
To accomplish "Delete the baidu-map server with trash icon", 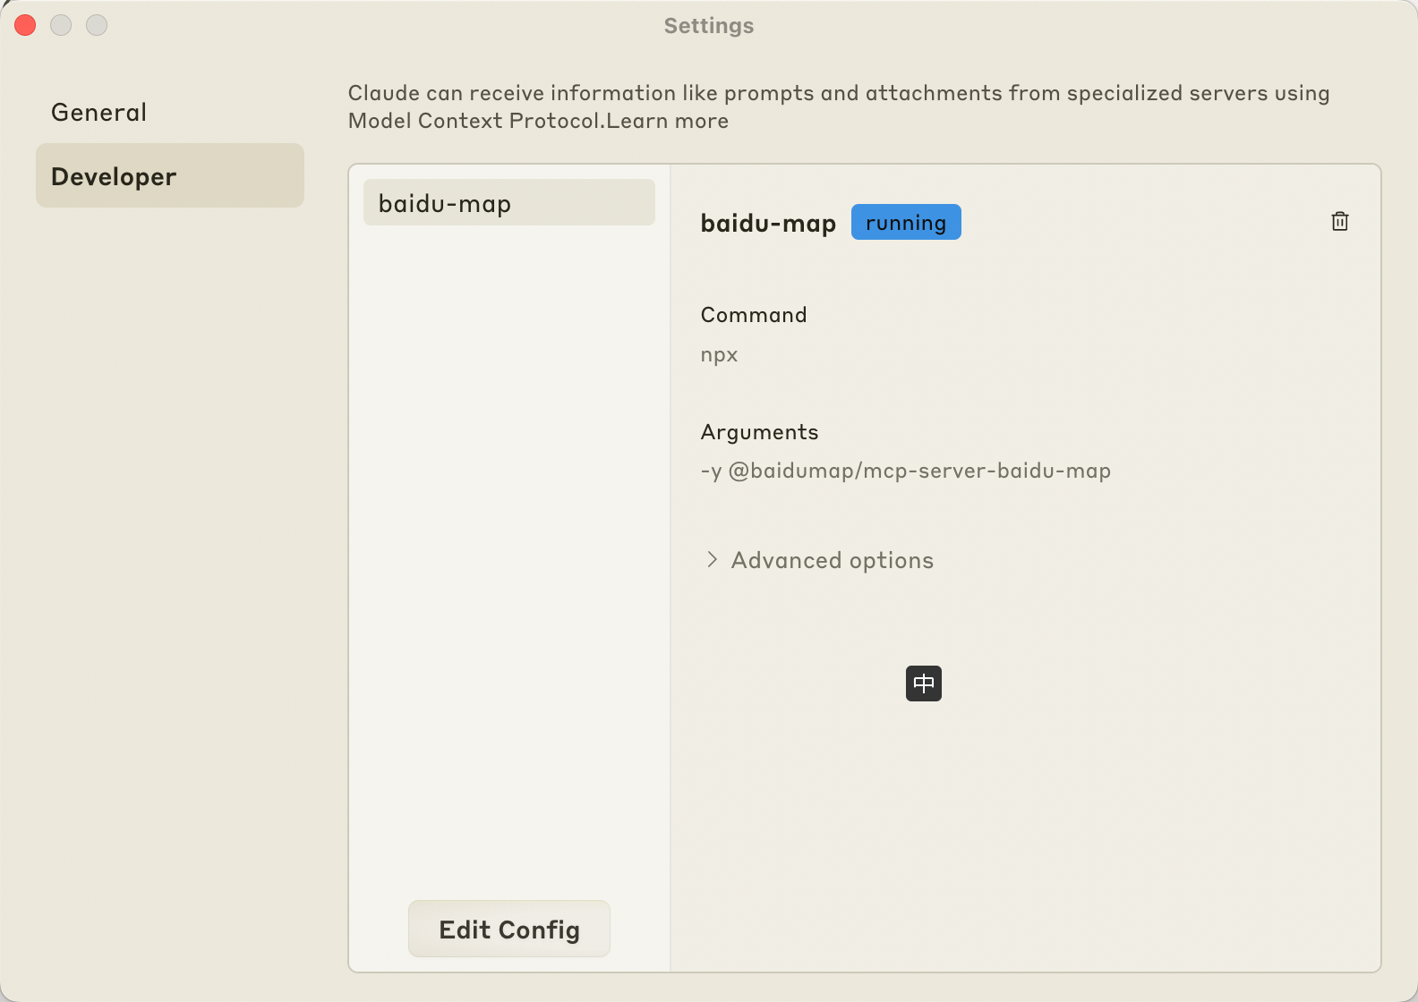I will point(1339,221).
